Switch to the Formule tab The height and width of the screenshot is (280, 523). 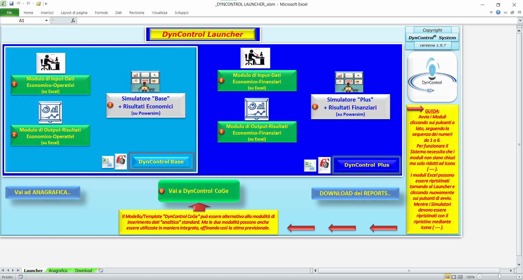[101, 13]
